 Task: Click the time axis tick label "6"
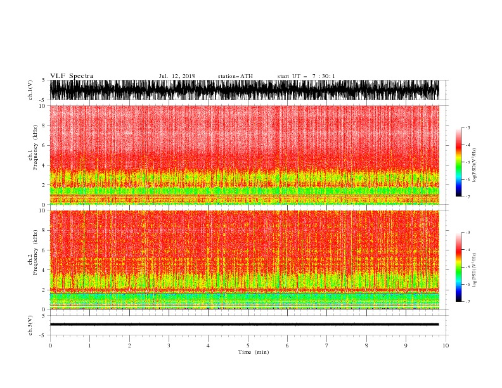(x=287, y=346)
